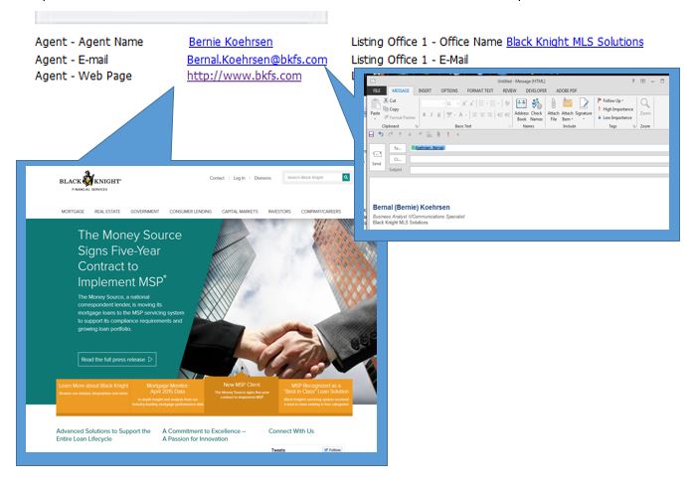This screenshot has height=490, width=694.
Task: Open the http://www.bkfs.com web page link
Action: [245, 76]
